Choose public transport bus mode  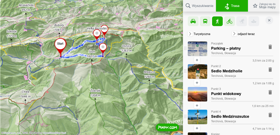click(x=205, y=21)
